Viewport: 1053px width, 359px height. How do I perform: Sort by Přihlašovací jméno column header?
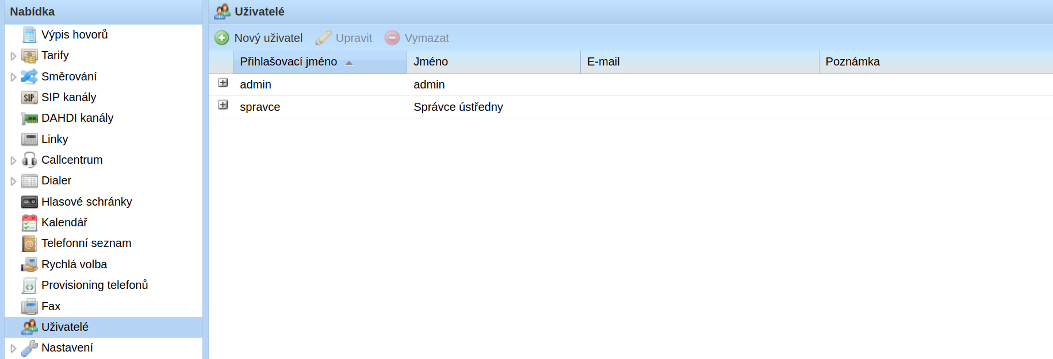pos(320,62)
